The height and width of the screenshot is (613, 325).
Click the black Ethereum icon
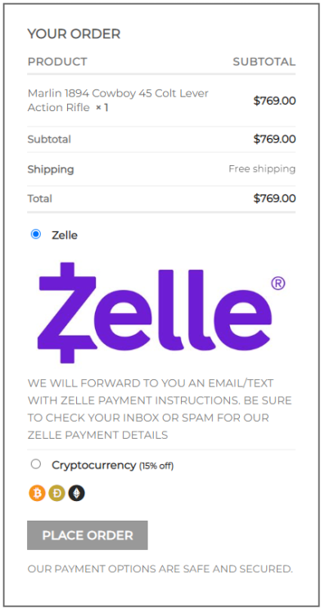click(76, 494)
